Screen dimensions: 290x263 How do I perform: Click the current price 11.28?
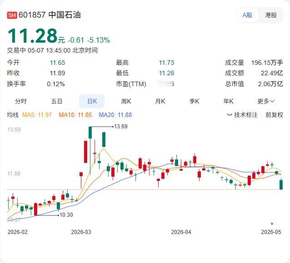[x=33, y=36]
